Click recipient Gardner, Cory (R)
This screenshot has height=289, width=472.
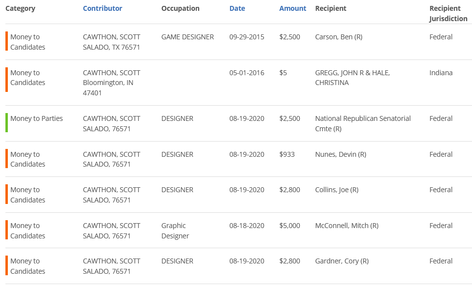click(x=341, y=261)
